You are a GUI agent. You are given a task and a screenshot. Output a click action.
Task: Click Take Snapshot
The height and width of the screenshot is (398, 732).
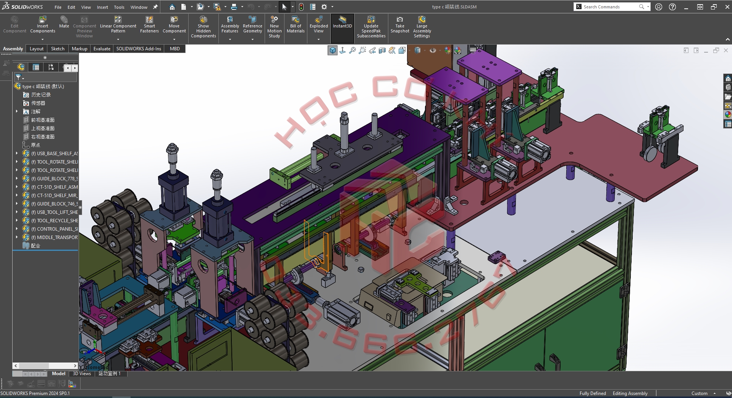[x=400, y=25]
